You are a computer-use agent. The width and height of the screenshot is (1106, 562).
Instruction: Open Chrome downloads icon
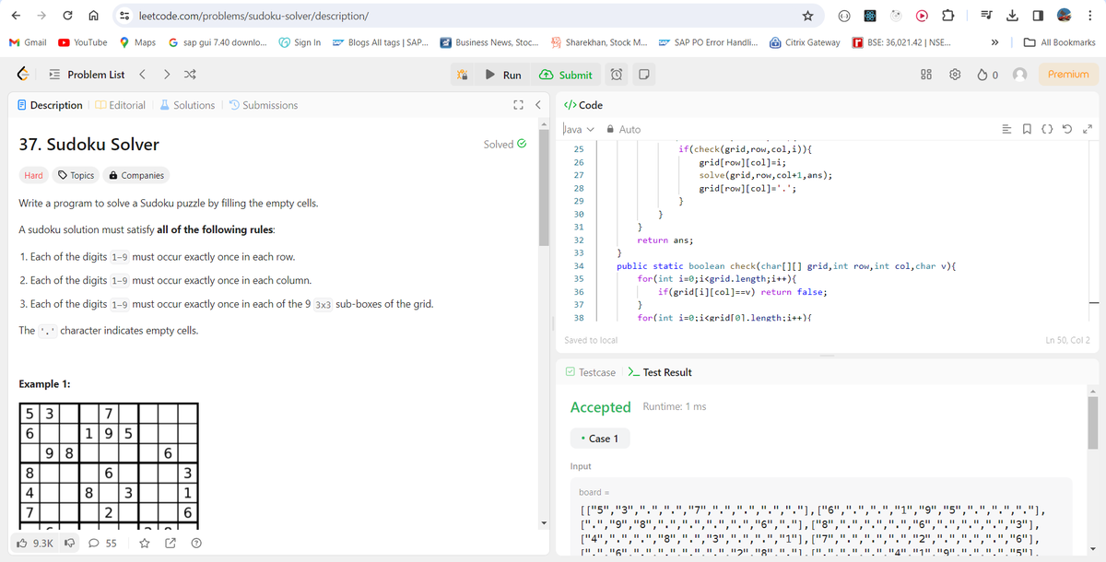point(1011,16)
